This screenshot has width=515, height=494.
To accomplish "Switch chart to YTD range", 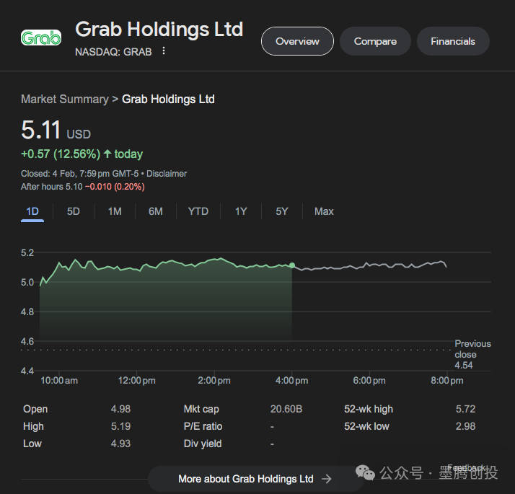I will [198, 211].
